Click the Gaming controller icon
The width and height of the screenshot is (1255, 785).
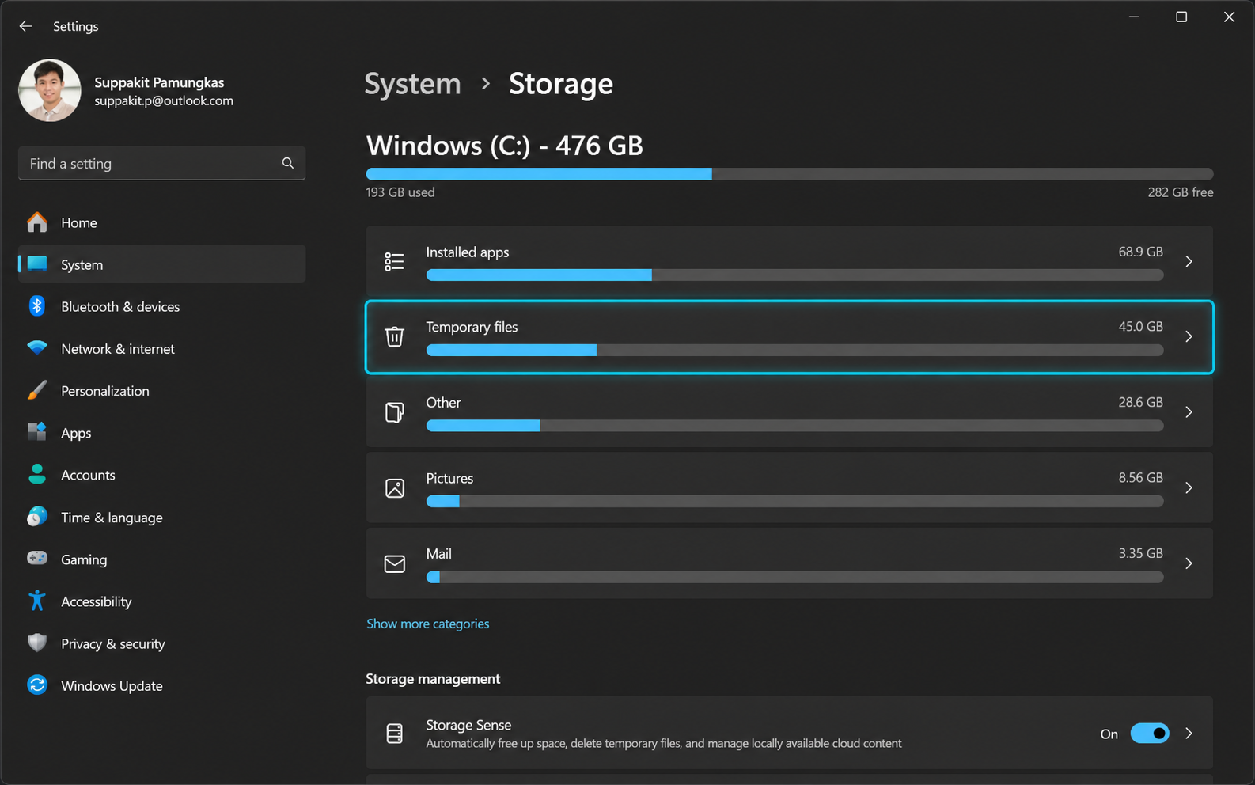tap(36, 559)
